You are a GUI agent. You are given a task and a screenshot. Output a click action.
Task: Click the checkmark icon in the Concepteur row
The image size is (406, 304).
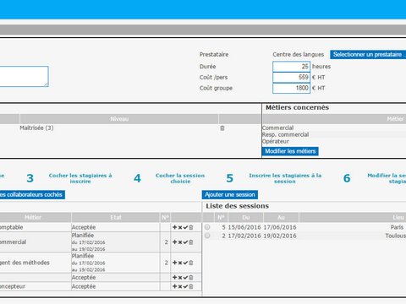click(185, 286)
